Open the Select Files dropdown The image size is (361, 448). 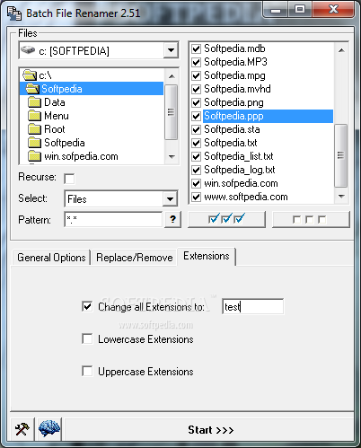(170, 198)
